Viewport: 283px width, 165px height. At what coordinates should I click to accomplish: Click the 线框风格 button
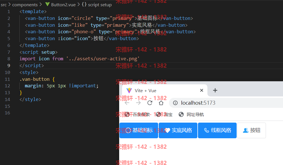[x=217, y=130]
